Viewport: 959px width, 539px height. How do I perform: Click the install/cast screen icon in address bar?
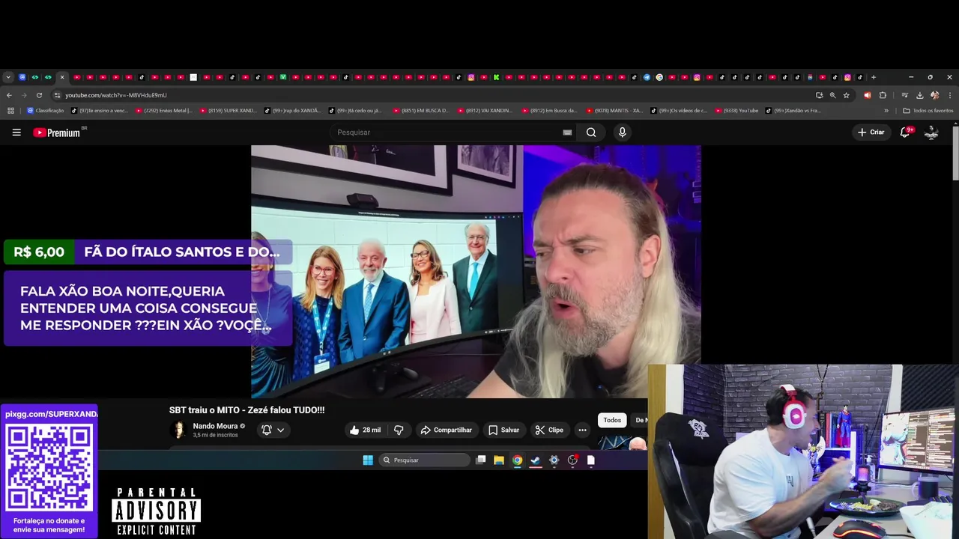[819, 95]
